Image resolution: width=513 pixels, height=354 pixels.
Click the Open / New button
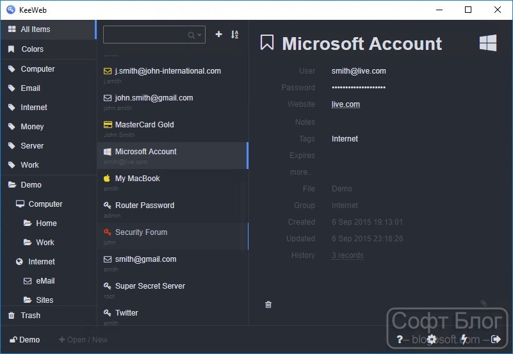(x=83, y=340)
